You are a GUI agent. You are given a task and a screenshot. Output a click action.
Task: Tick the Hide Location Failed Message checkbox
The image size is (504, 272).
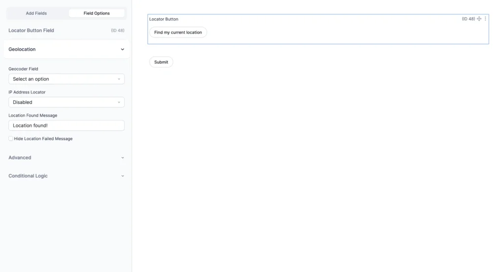(x=11, y=138)
